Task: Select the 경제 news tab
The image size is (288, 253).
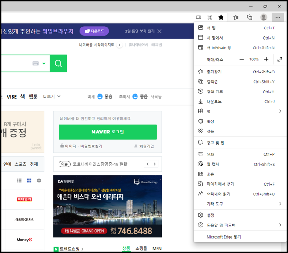Action: coord(34,164)
